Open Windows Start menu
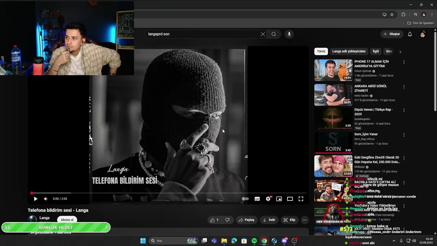 (x=143, y=241)
